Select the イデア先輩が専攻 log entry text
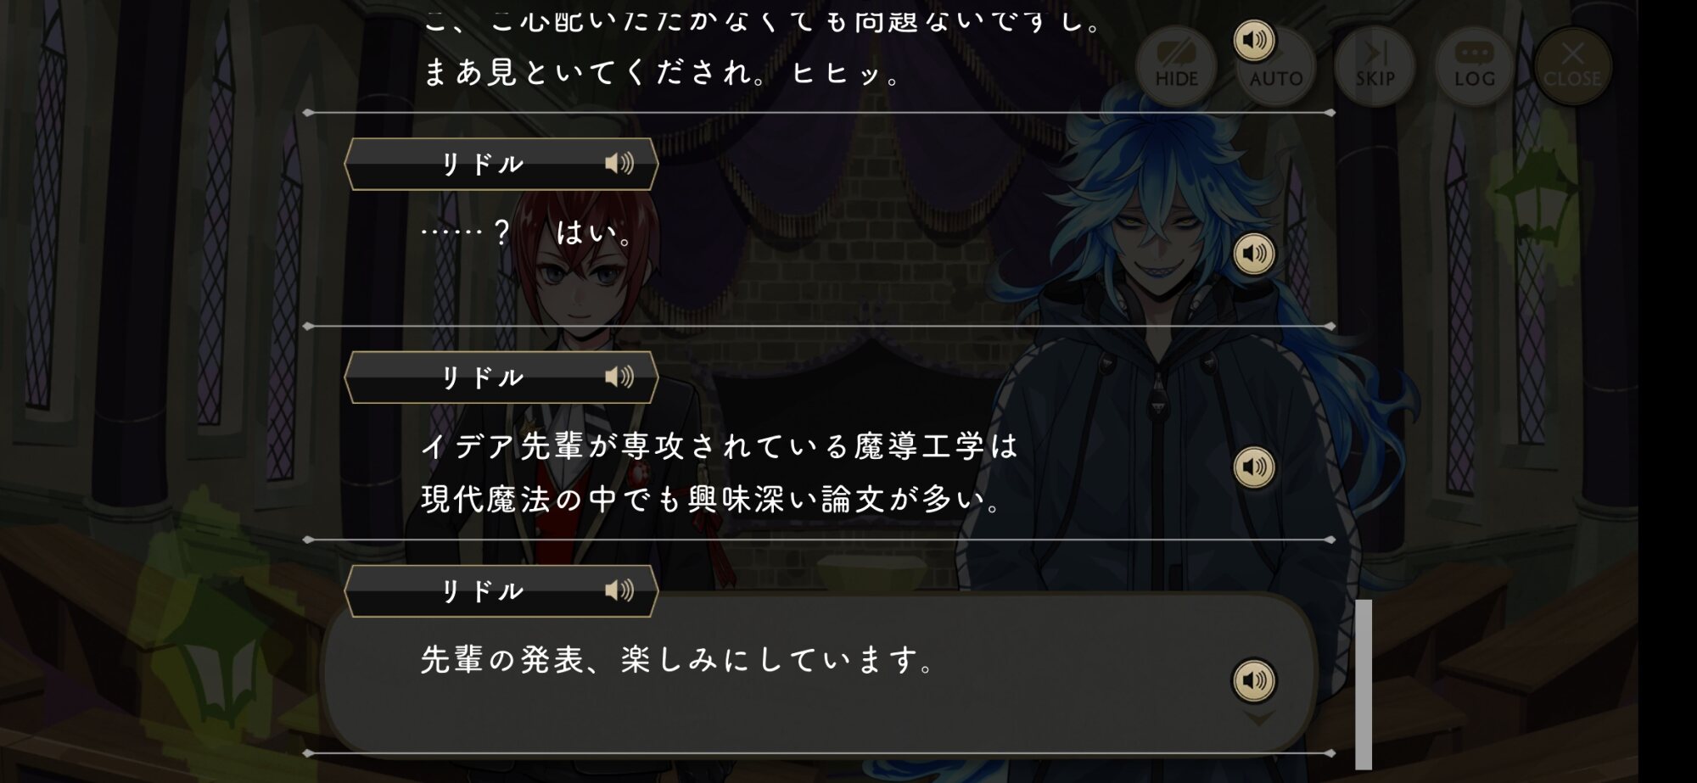The height and width of the screenshot is (783, 1697). 720,473
